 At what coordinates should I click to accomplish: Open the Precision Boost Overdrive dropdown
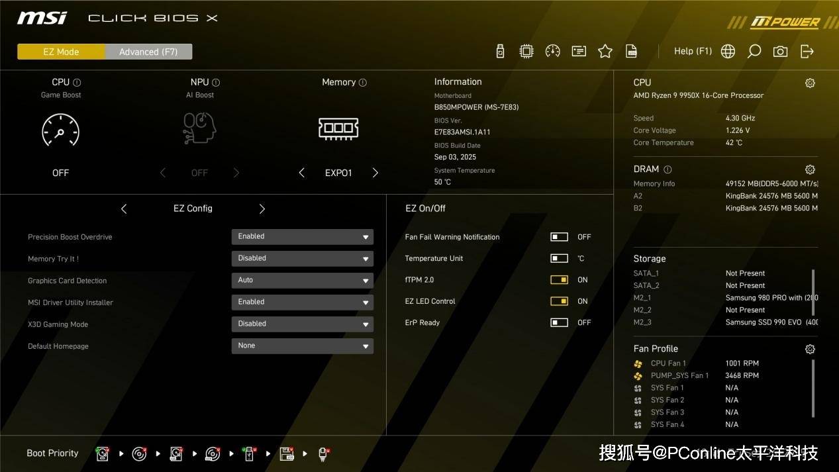302,236
